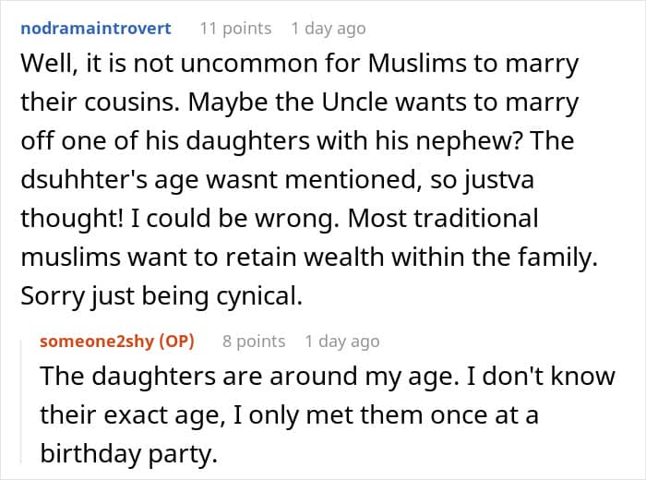Click someone2shy's "1 day ago" timestamp
Screen dimensions: 646x480
coord(342,341)
